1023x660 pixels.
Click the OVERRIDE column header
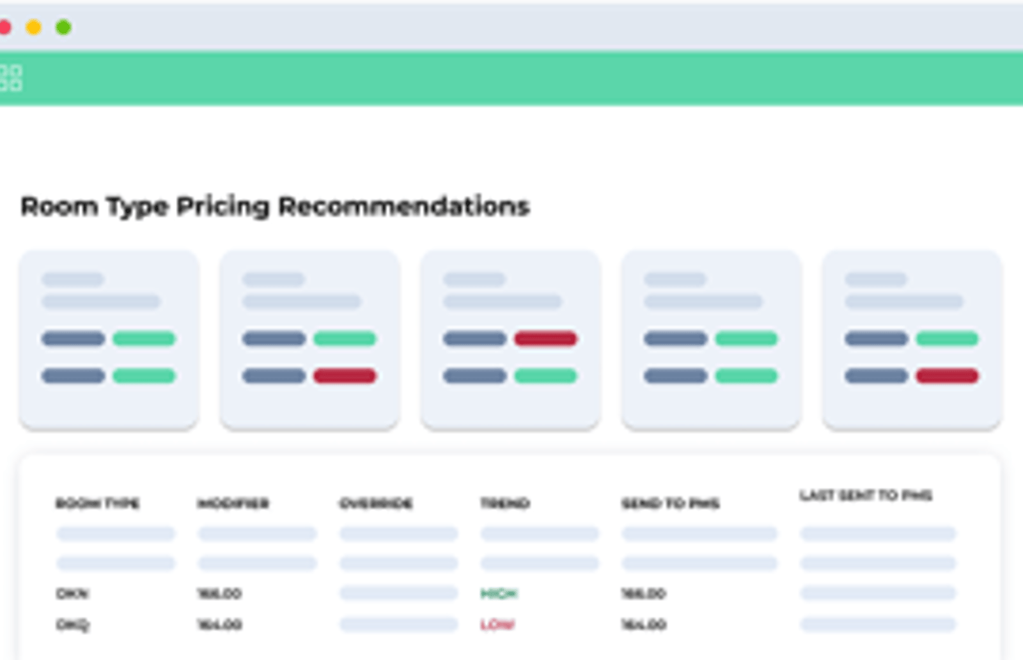coord(376,503)
